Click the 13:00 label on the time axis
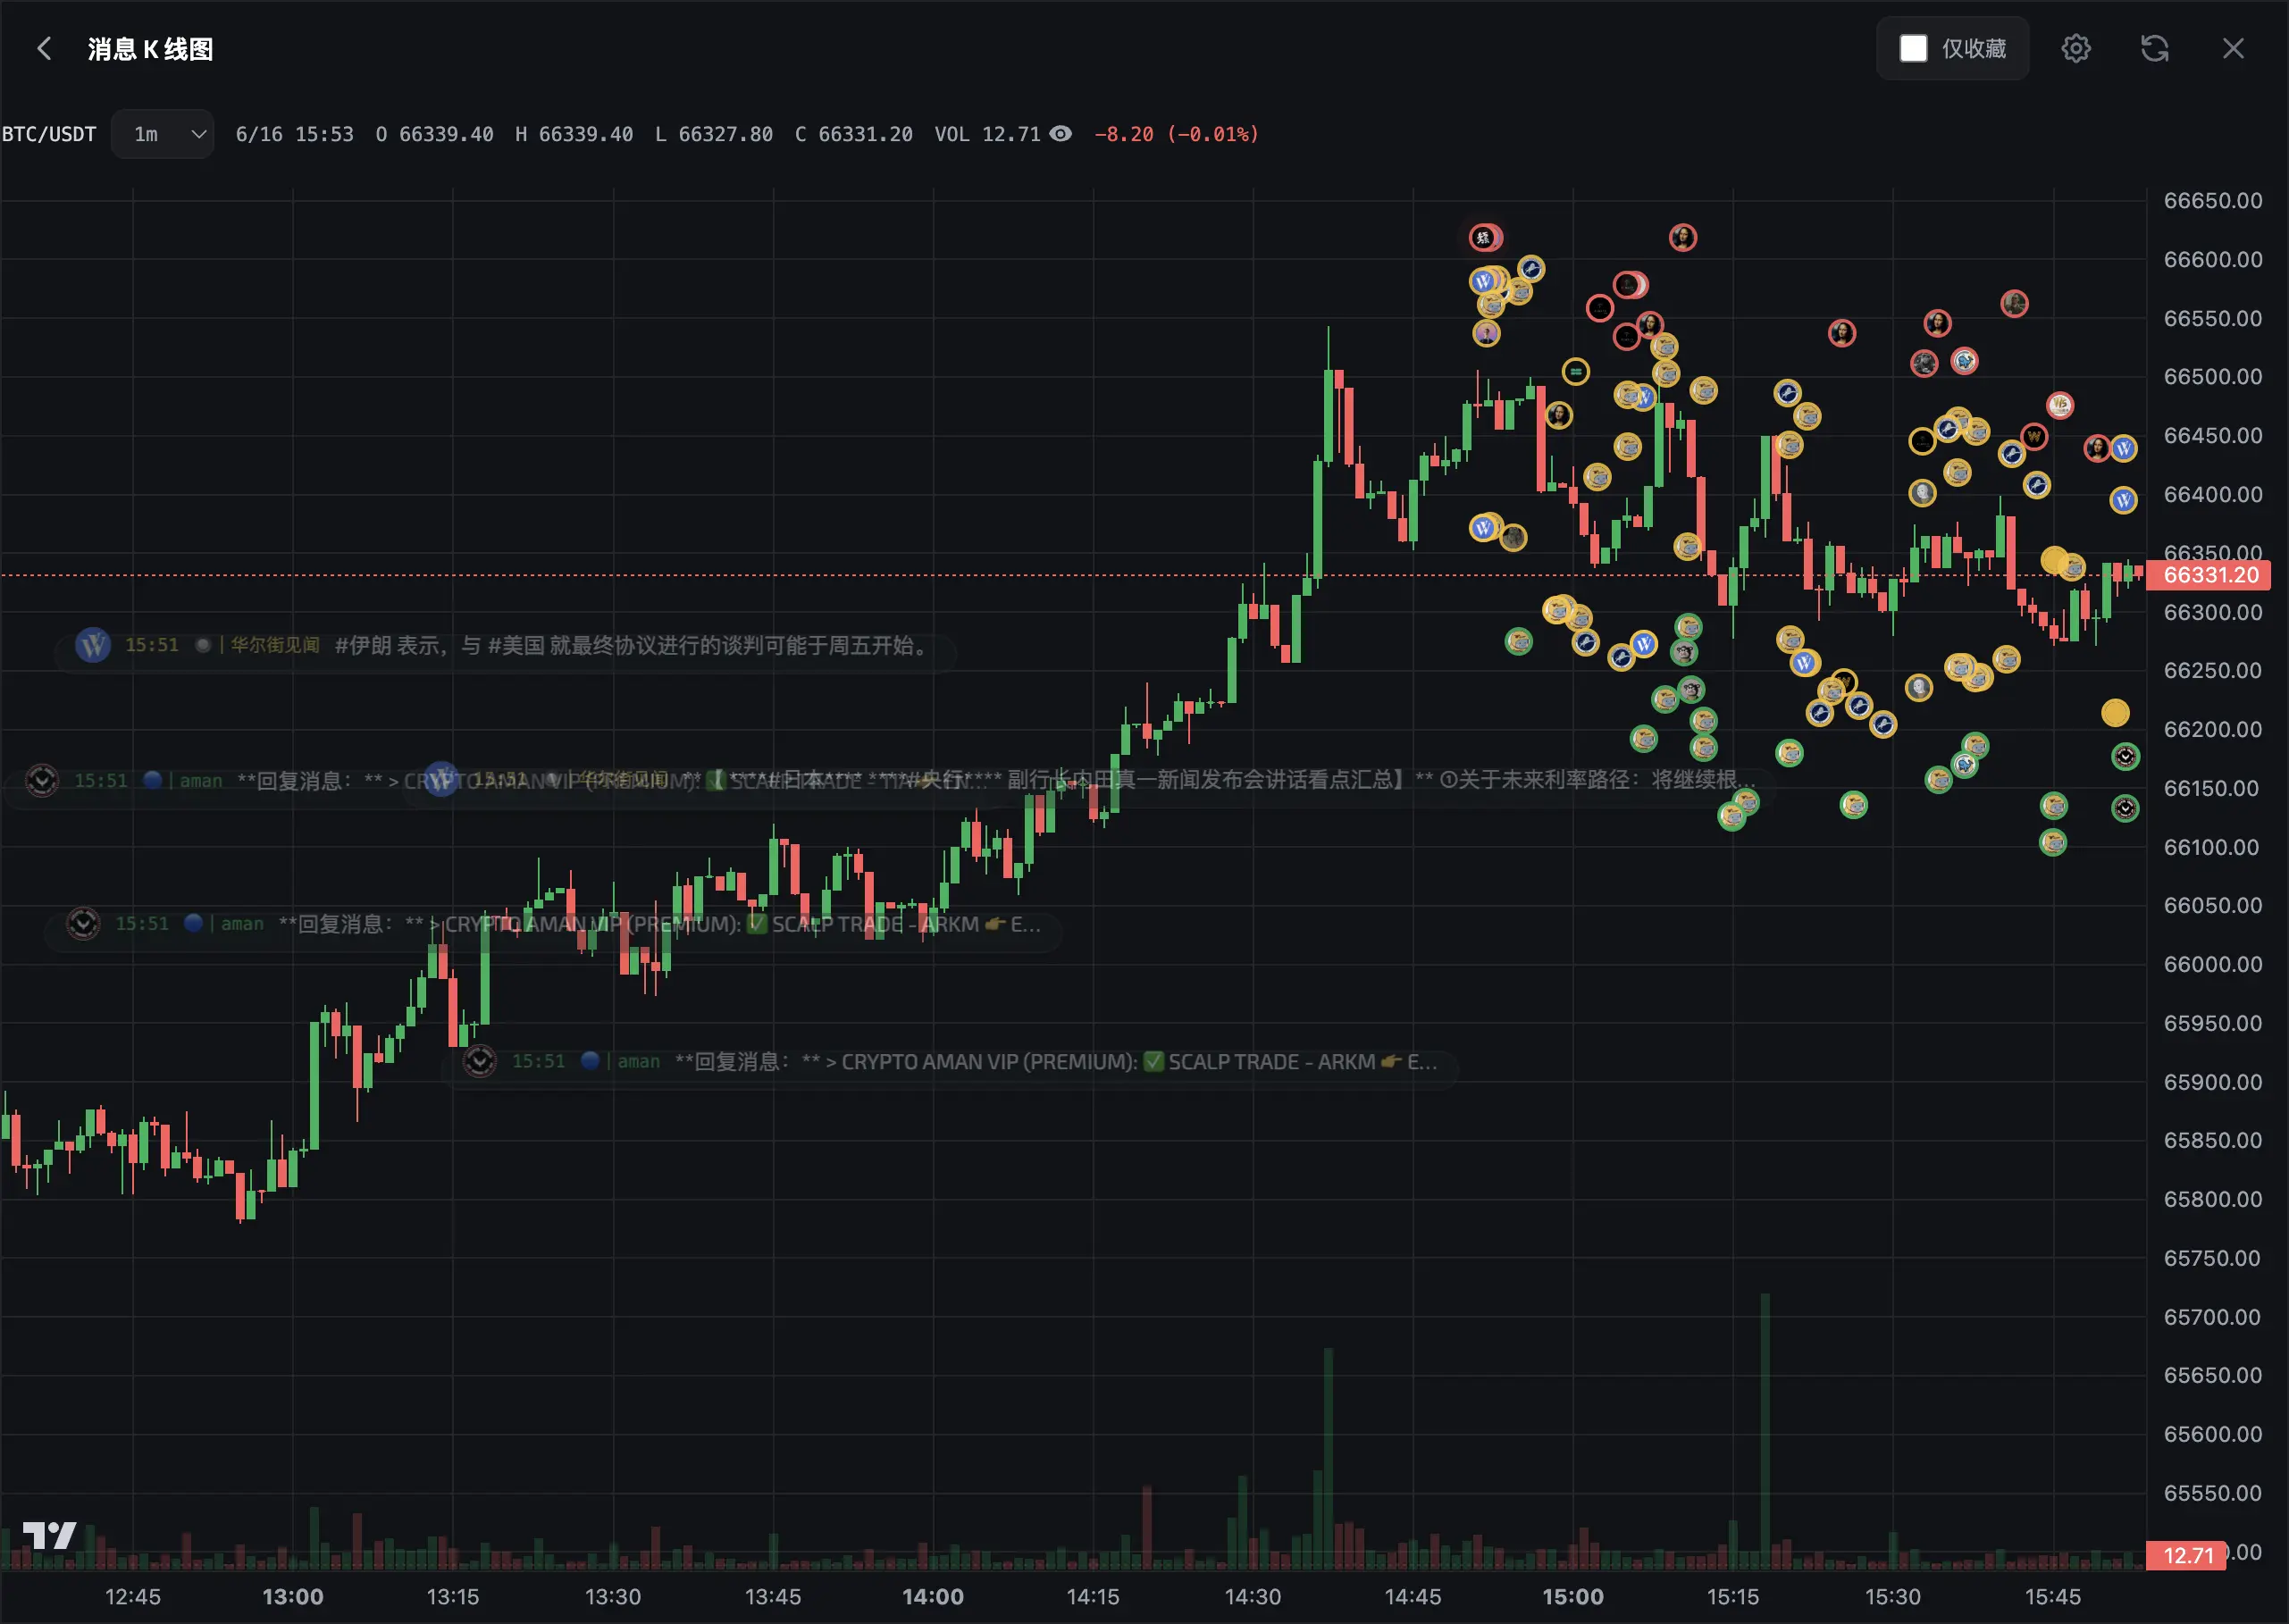Viewport: 2289px width, 1624px height. point(293,1597)
